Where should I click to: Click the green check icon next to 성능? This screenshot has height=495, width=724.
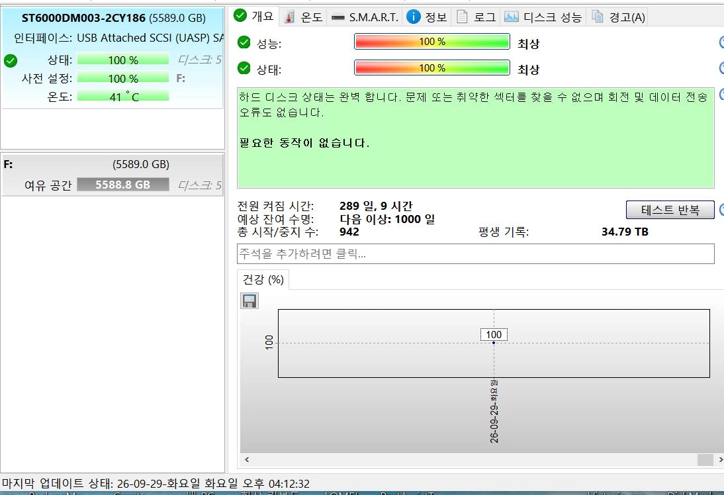pos(244,42)
